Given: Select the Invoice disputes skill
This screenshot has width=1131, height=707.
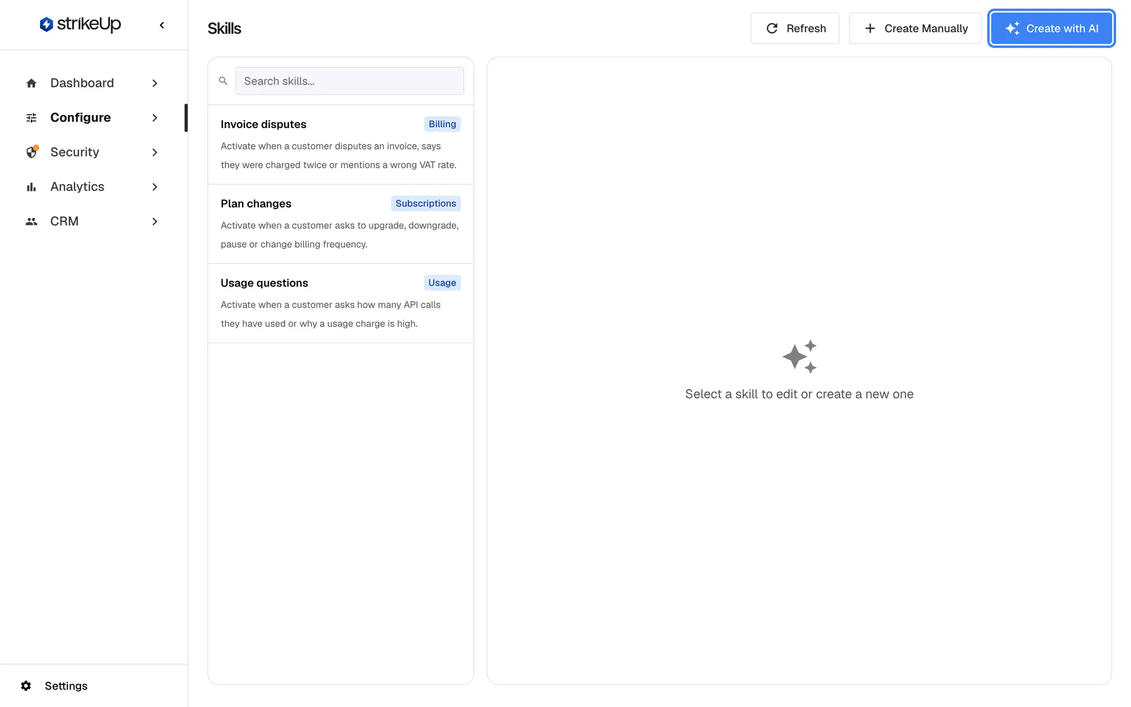Looking at the screenshot, I should [x=341, y=145].
